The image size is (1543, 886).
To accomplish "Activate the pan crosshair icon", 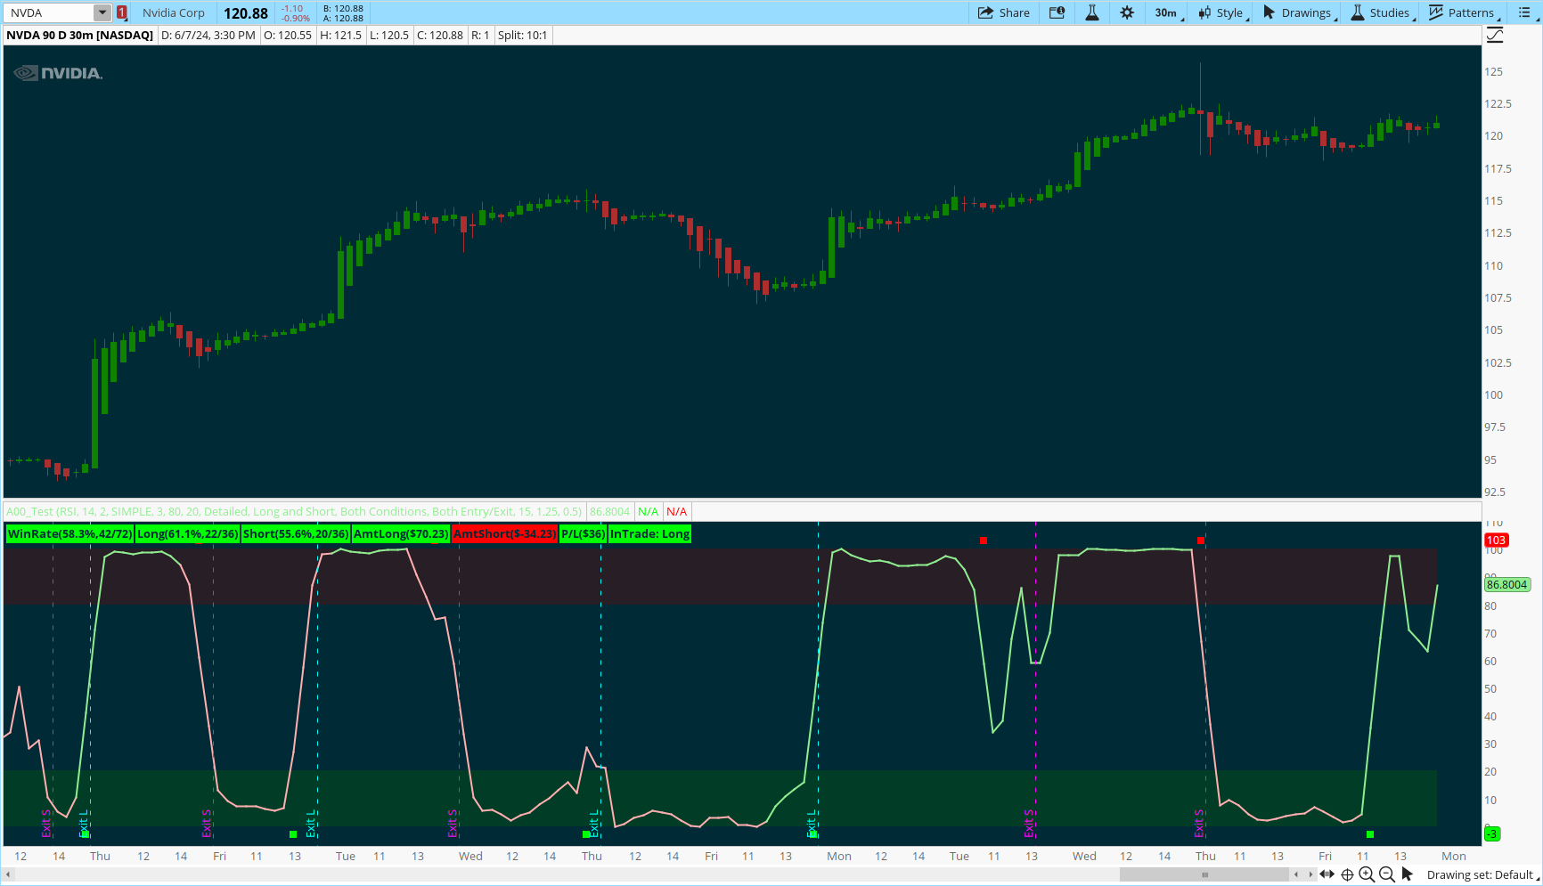I will (x=1347, y=874).
